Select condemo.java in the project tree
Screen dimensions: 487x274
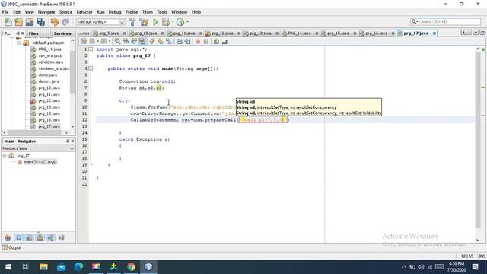[51, 62]
